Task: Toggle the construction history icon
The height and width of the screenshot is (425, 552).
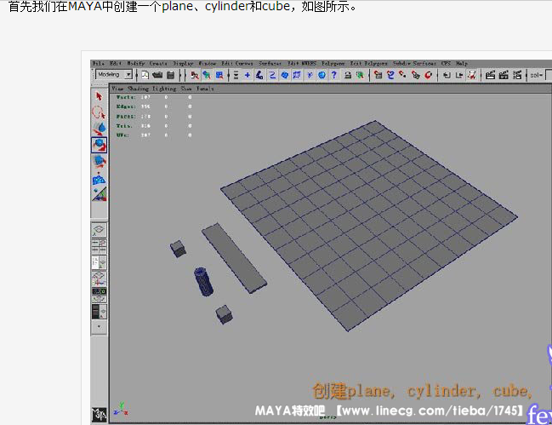Action: [472, 75]
